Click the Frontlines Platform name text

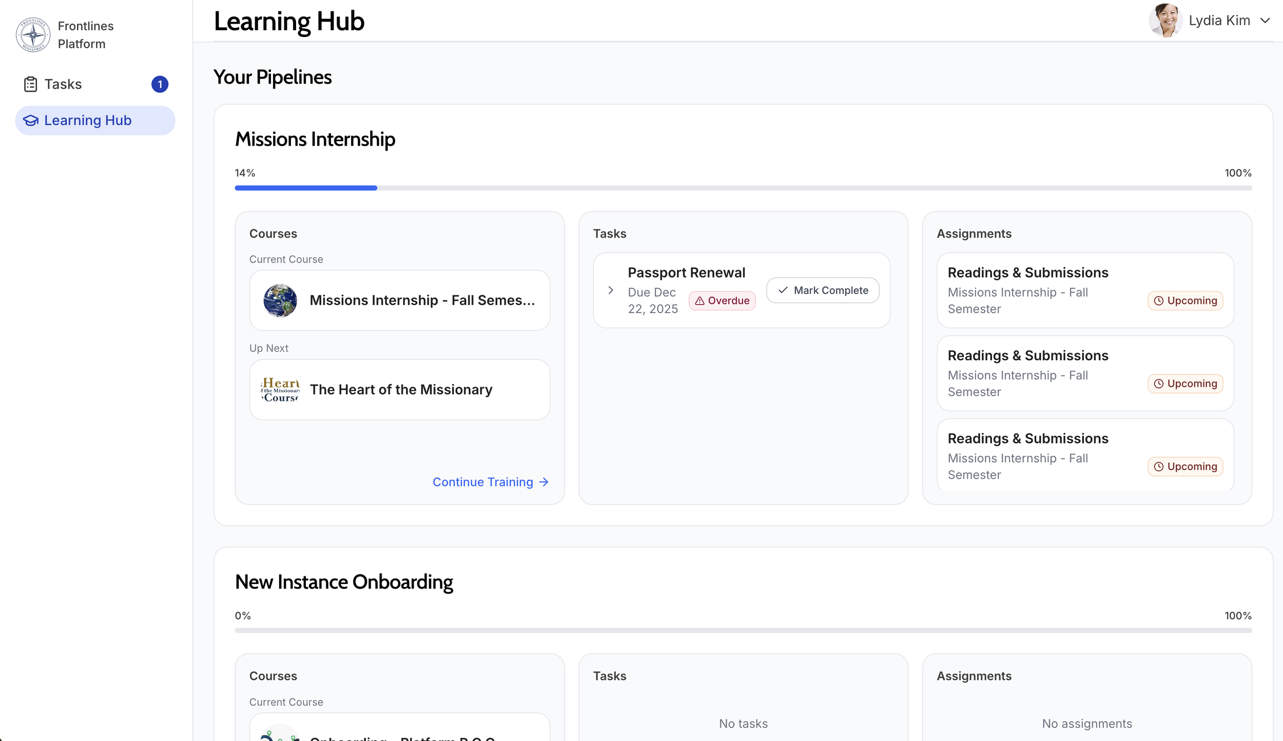coord(86,35)
